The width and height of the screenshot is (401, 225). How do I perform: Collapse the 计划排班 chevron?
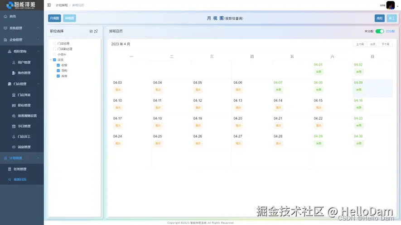(x=39, y=158)
